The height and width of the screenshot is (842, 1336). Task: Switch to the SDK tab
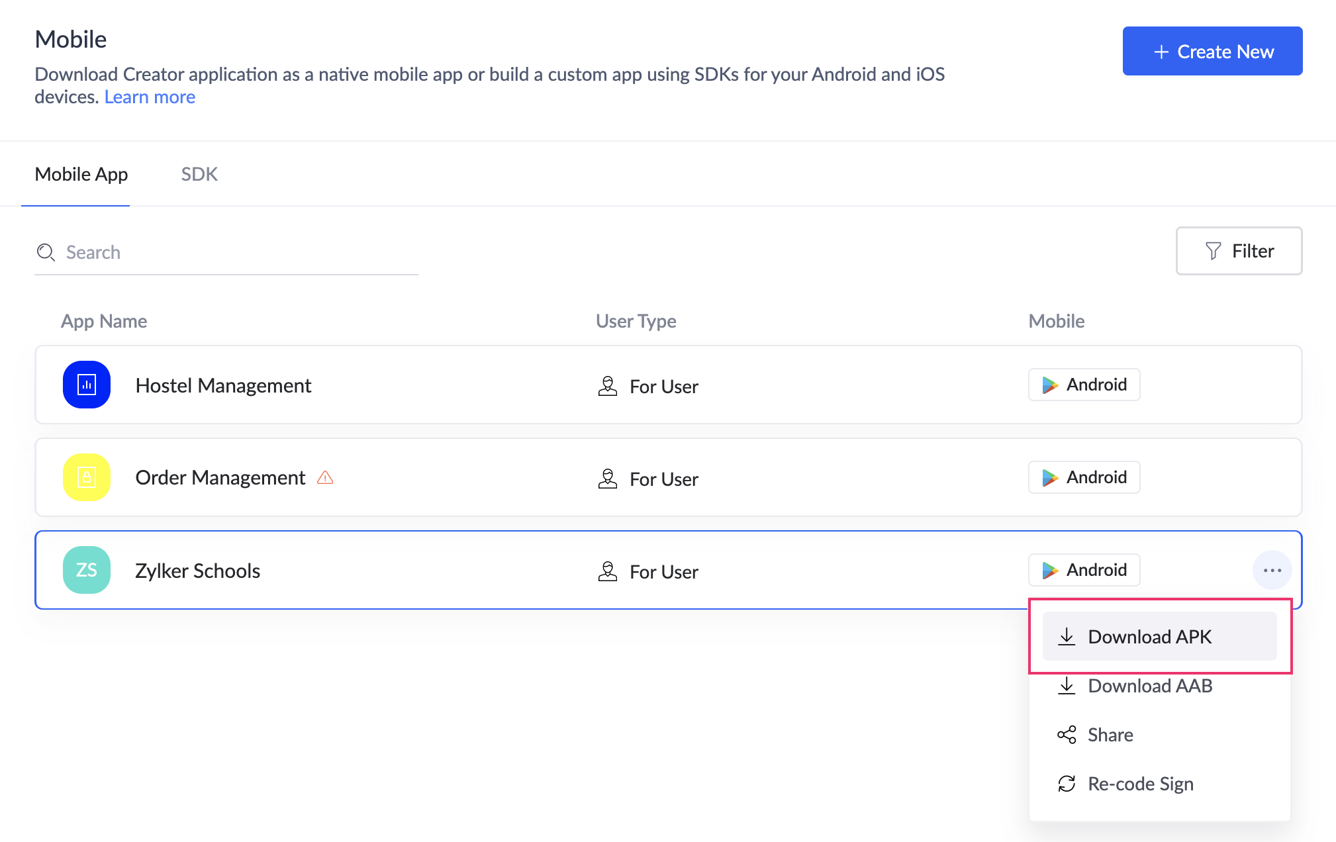pos(199,174)
